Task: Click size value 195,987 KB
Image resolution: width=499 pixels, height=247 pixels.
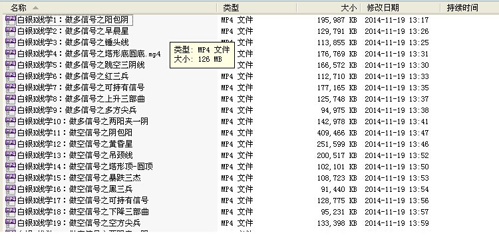Action: 337,21
